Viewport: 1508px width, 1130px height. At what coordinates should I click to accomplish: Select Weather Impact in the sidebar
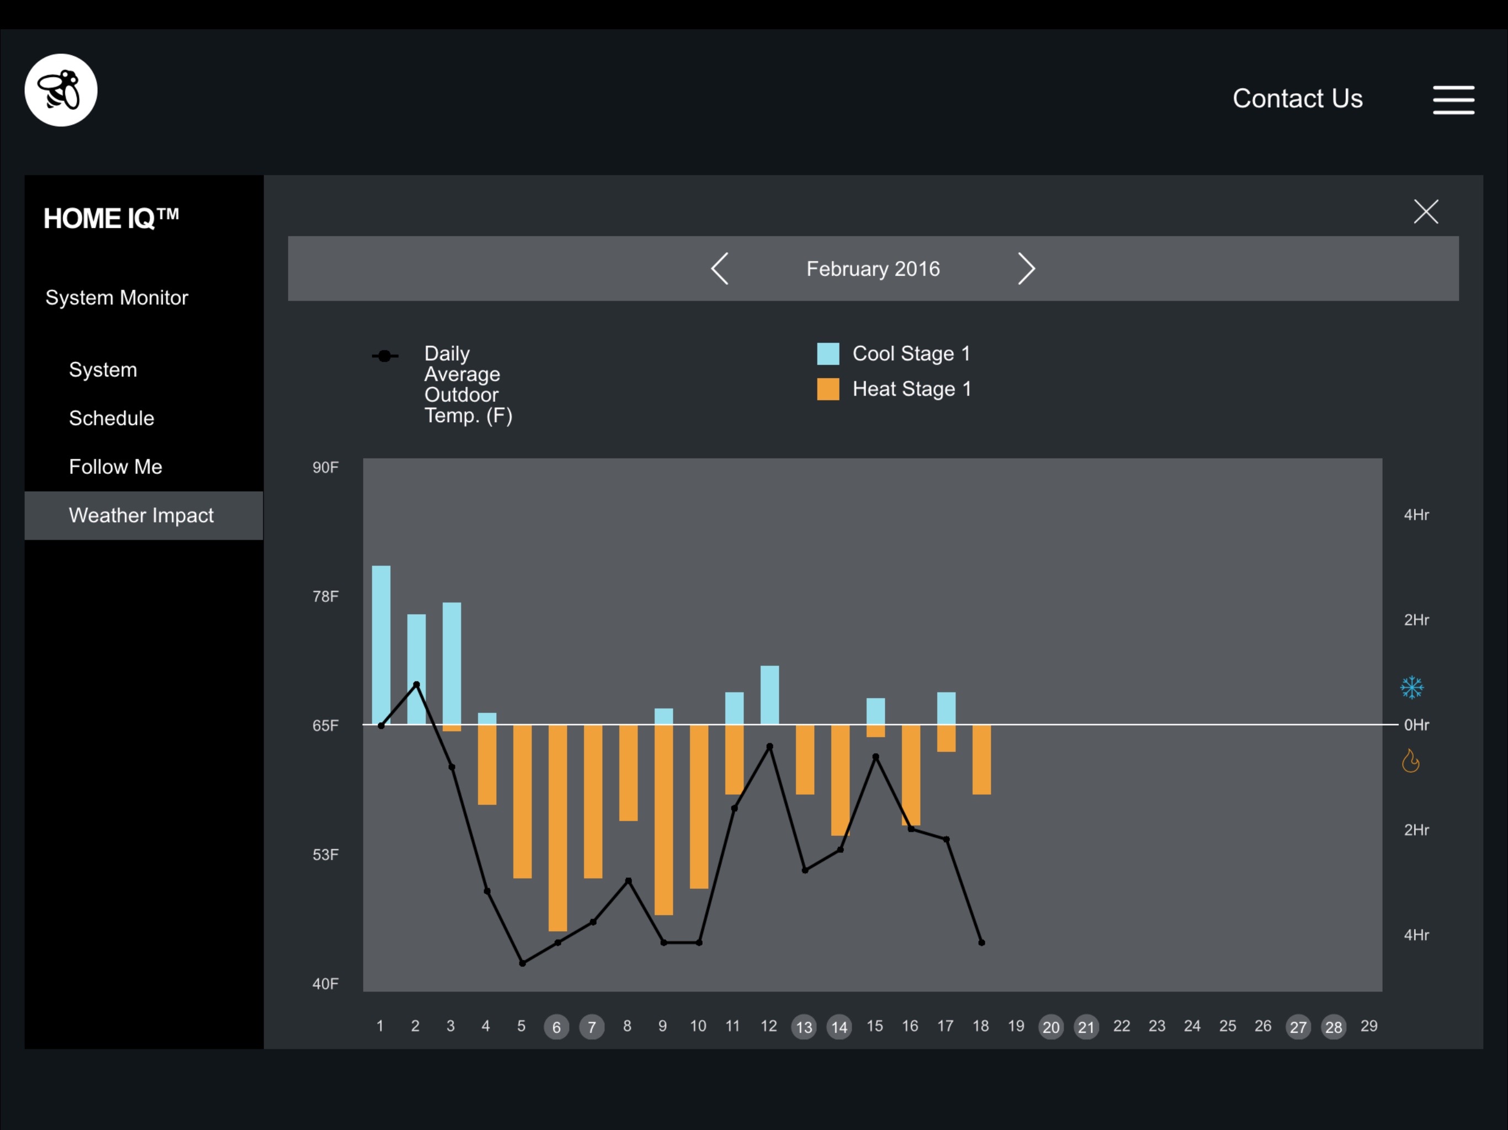tap(142, 515)
